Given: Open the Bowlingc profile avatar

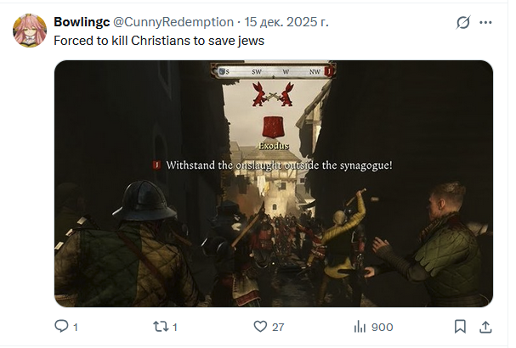Looking at the screenshot, I should tap(30, 31).
